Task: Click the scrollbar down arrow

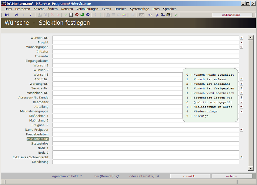Action: click(x=250, y=168)
